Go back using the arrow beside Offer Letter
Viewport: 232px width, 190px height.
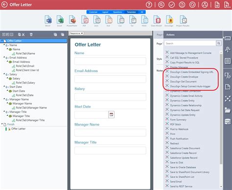(4, 4)
